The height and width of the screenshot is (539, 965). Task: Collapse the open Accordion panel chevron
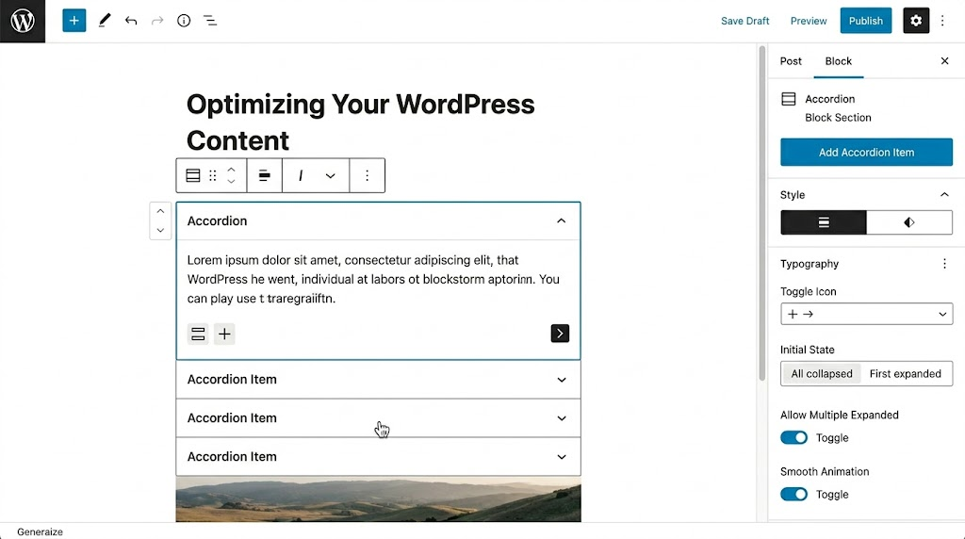[562, 220]
